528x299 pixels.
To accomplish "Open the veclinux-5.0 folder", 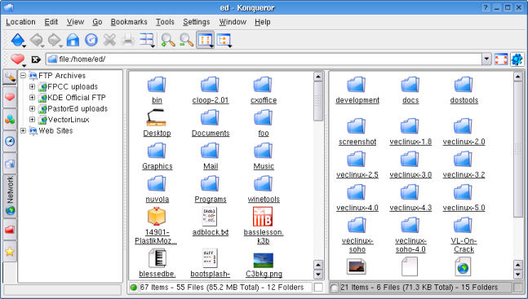I will 464,199.
